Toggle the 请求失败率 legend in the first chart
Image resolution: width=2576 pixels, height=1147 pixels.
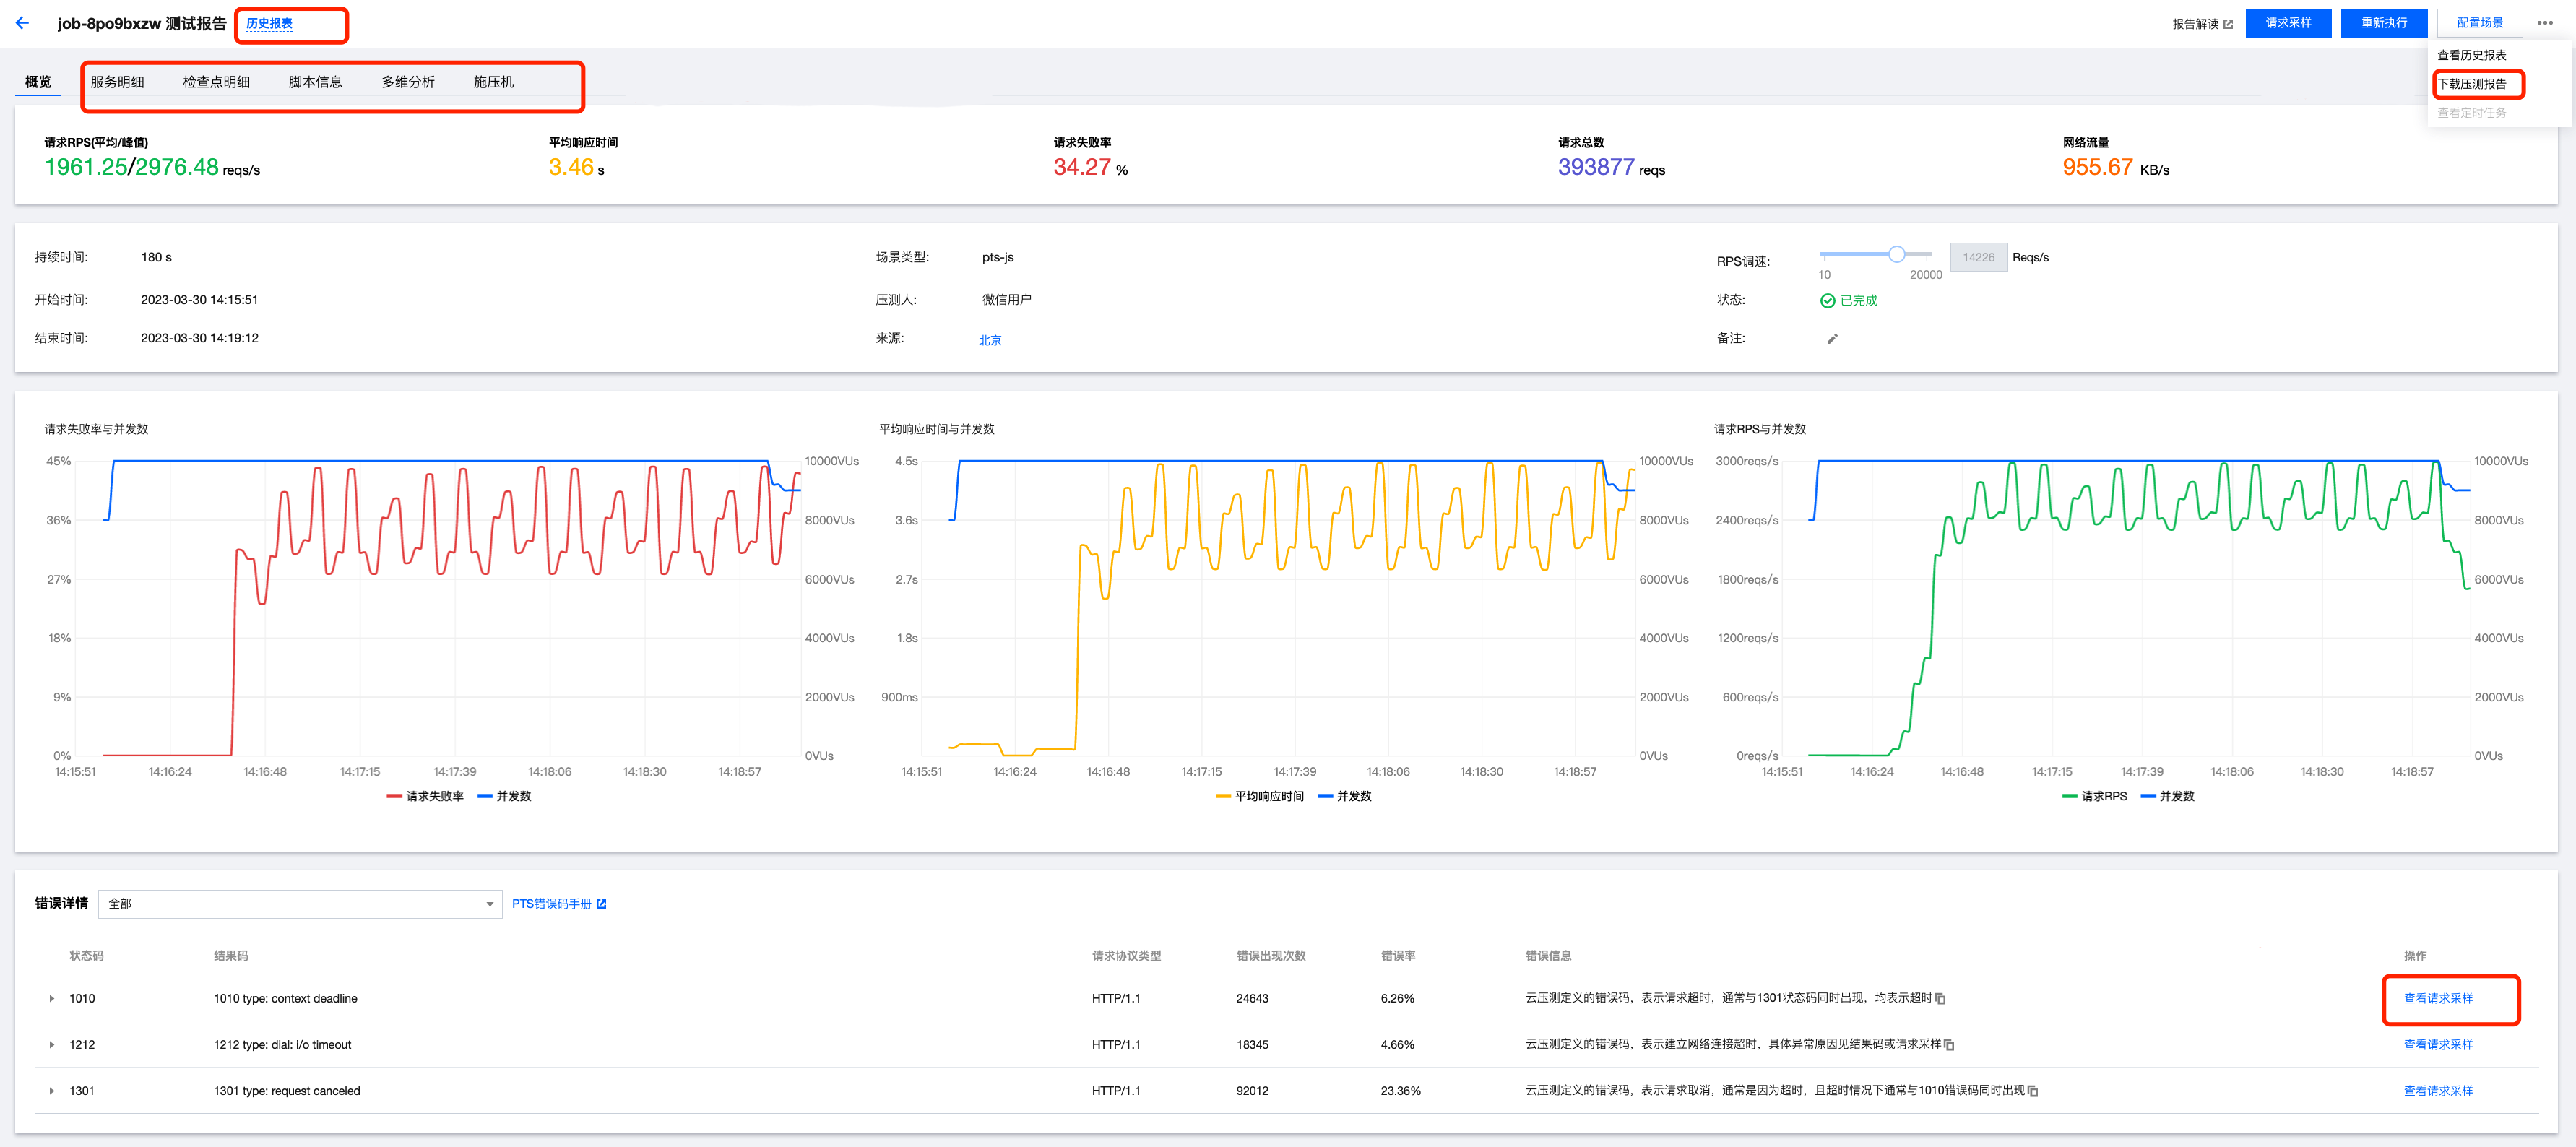425,796
